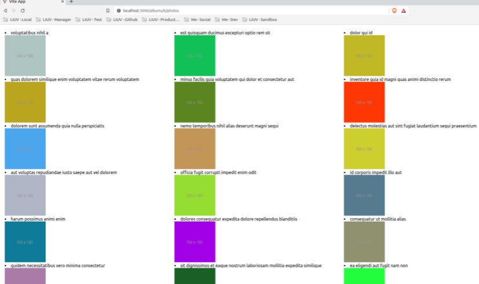The width and height of the screenshot is (479, 284).
Task: Expand the LIUV-Github bookmark folder
Action: (123, 20)
